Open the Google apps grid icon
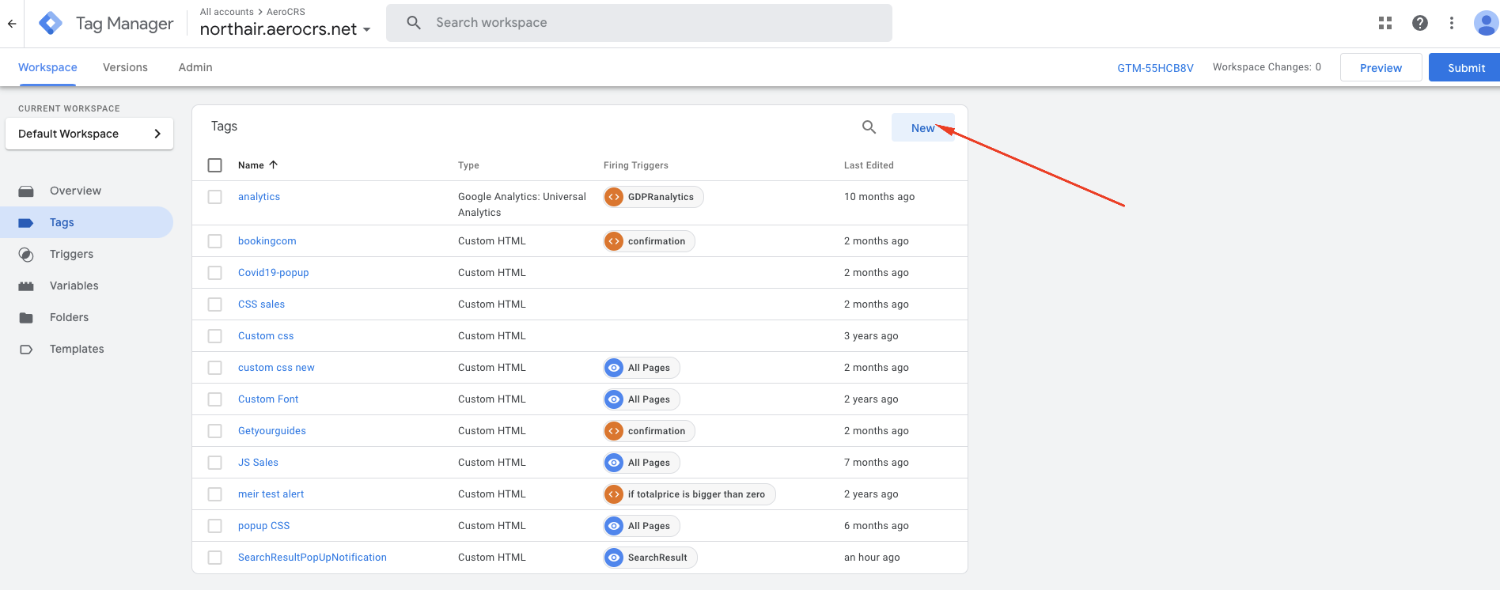This screenshot has width=1500, height=590. click(1385, 23)
